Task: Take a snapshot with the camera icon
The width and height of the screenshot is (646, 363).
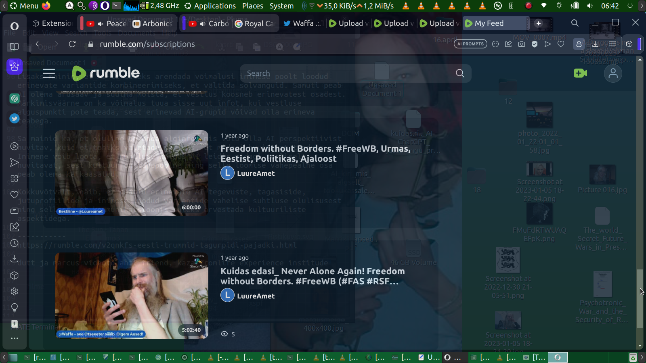Action: 522,44
